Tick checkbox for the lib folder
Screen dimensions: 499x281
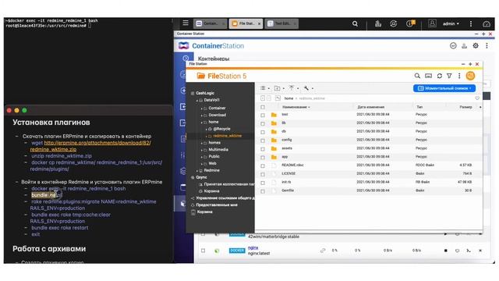[263, 123]
